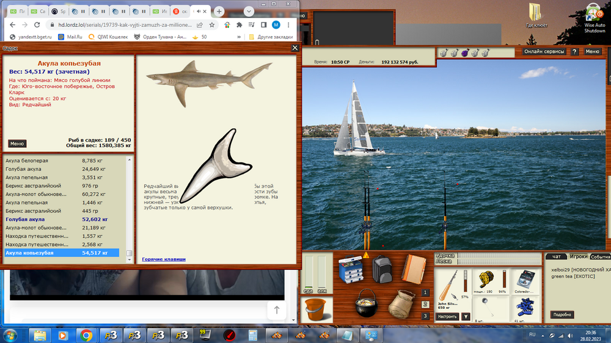Open the burlap sack icon
The image size is (611, 343).
401,304
